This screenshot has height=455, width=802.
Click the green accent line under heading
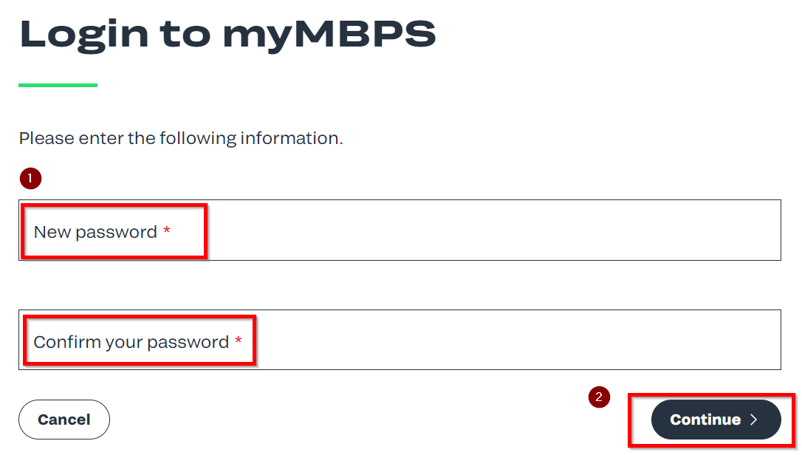pyautogui.click(x=58, y=85)
